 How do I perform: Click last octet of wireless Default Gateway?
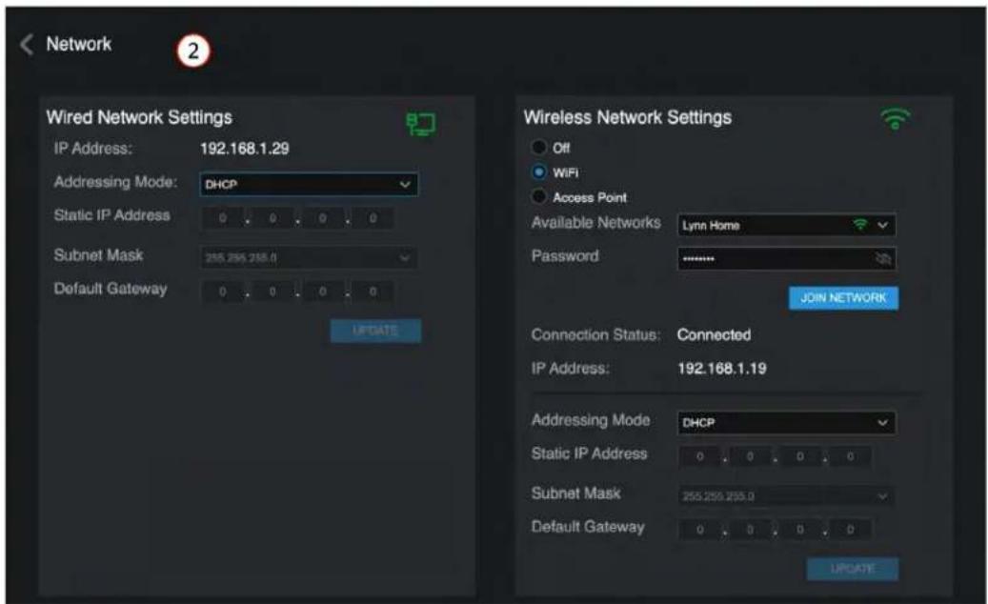(x=850, y=530)
